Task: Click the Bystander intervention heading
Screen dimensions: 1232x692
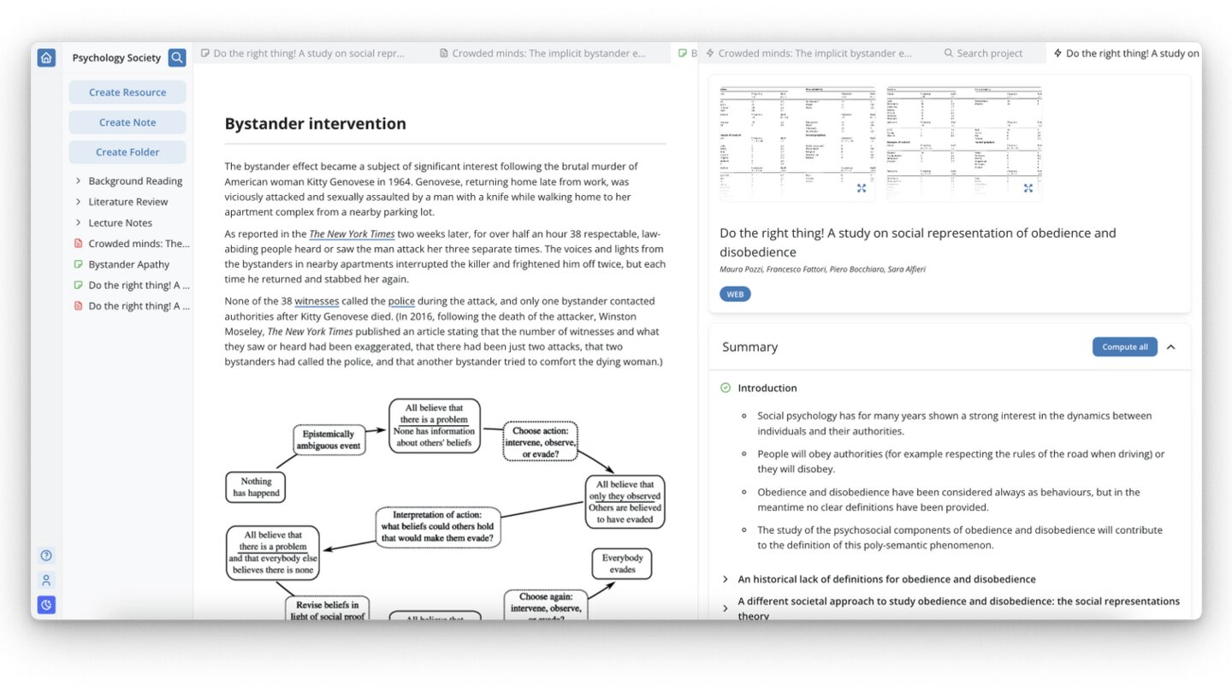Action: pos(315,123)
